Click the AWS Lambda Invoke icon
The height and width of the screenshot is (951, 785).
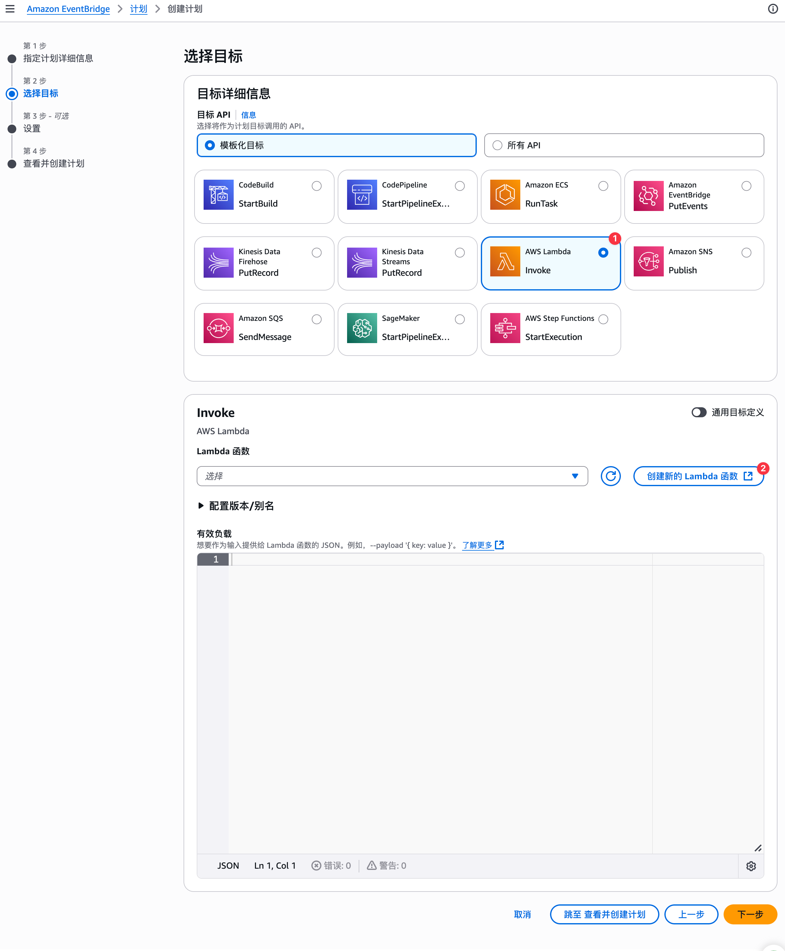coord(505,261)
